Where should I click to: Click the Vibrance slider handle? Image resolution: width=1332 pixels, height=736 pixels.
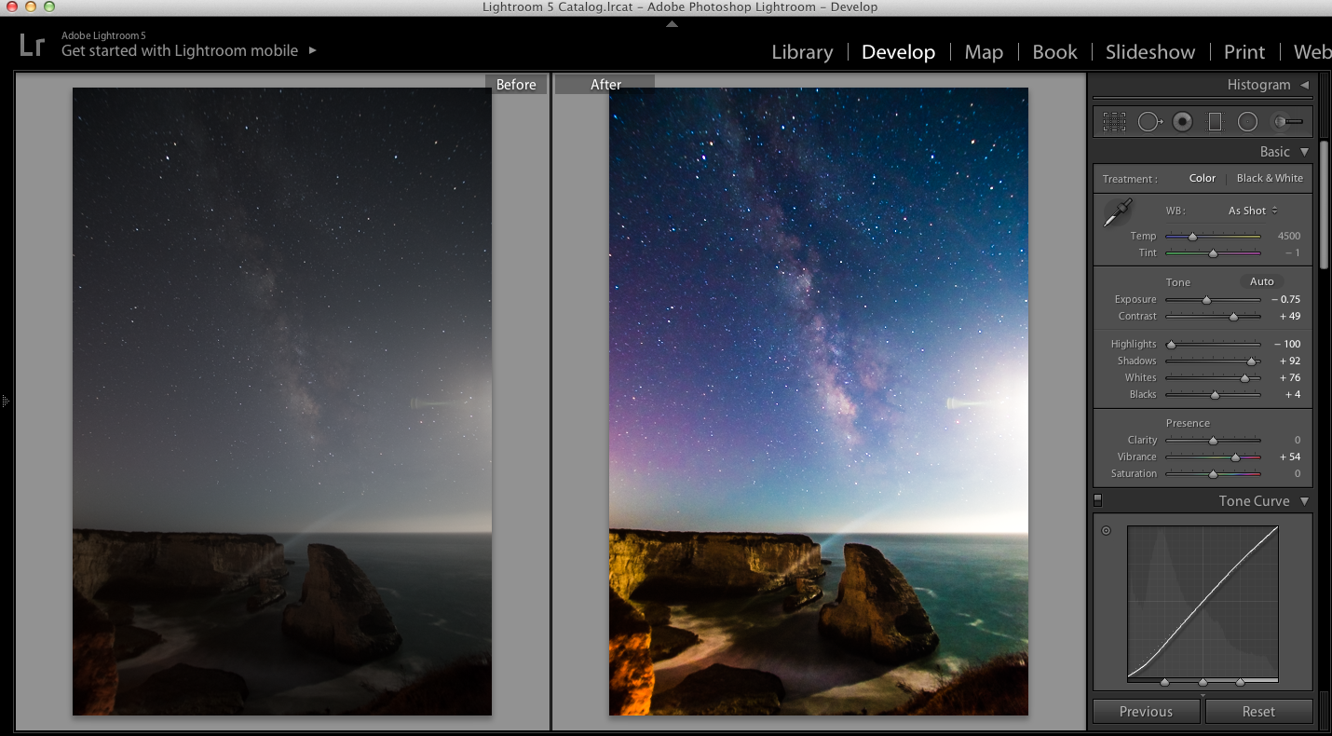pyautogui.click(x=1236, y=457)
